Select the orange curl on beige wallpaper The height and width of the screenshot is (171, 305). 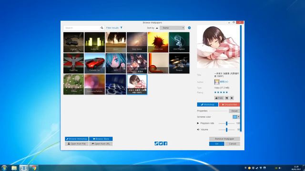tap(158, 63)
